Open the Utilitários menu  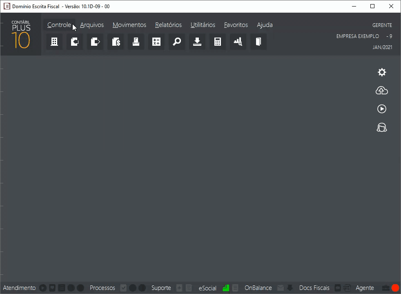(x=203, y=25)
